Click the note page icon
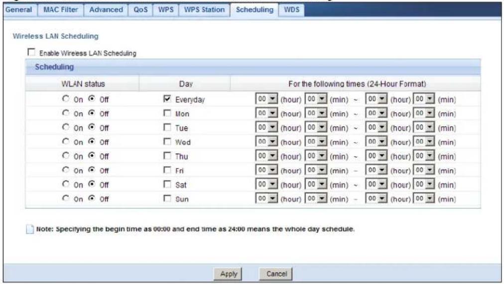Image resolution: width=504 pixels, height=284 pixels. coord(30,229)
